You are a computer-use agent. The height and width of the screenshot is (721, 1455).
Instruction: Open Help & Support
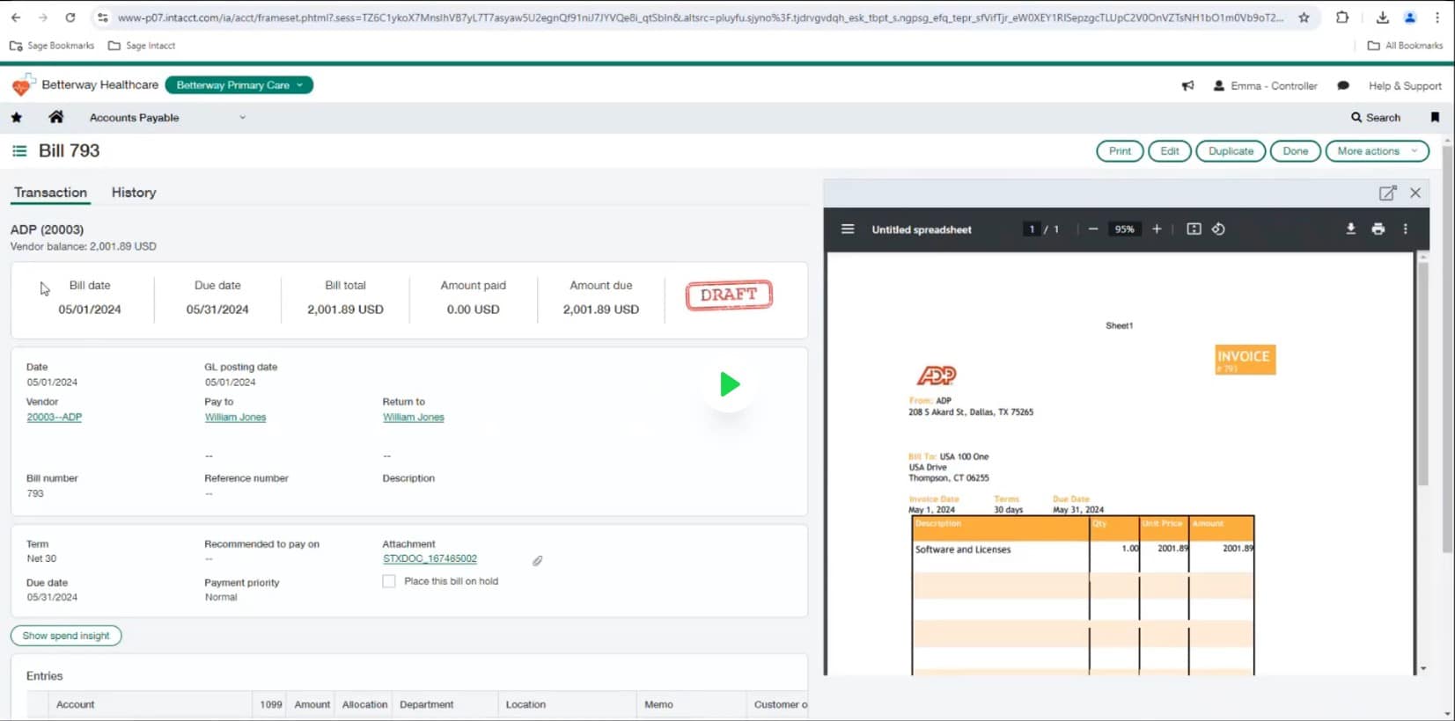click(x=1405, y=86)
